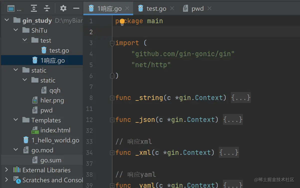Click outer static folder icon under gin_study
Image resolution: width=300 pixels, height=188 pixels.
26,70
